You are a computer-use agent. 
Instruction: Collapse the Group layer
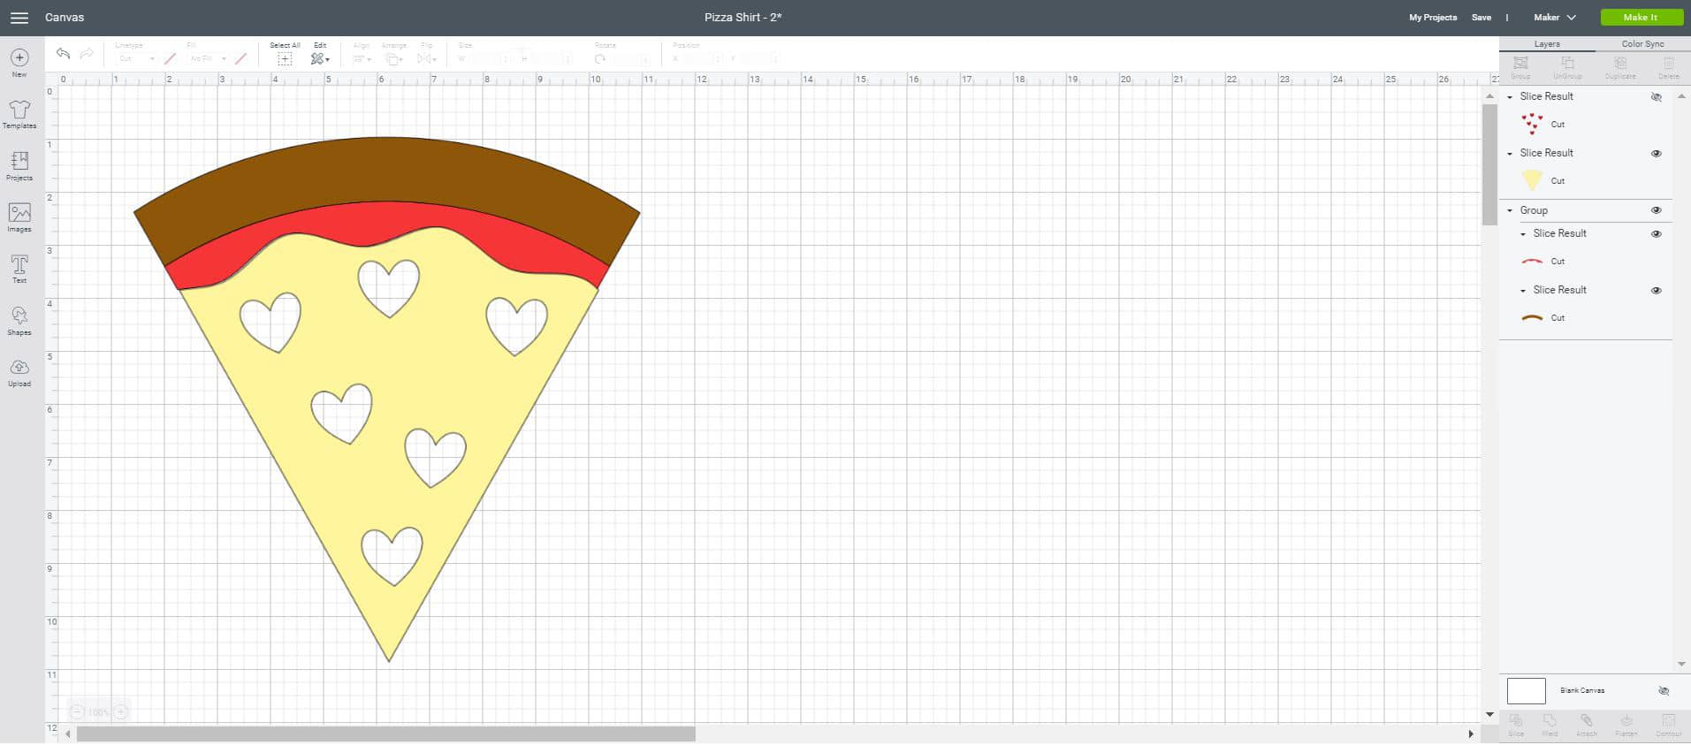pos(1510,211)
